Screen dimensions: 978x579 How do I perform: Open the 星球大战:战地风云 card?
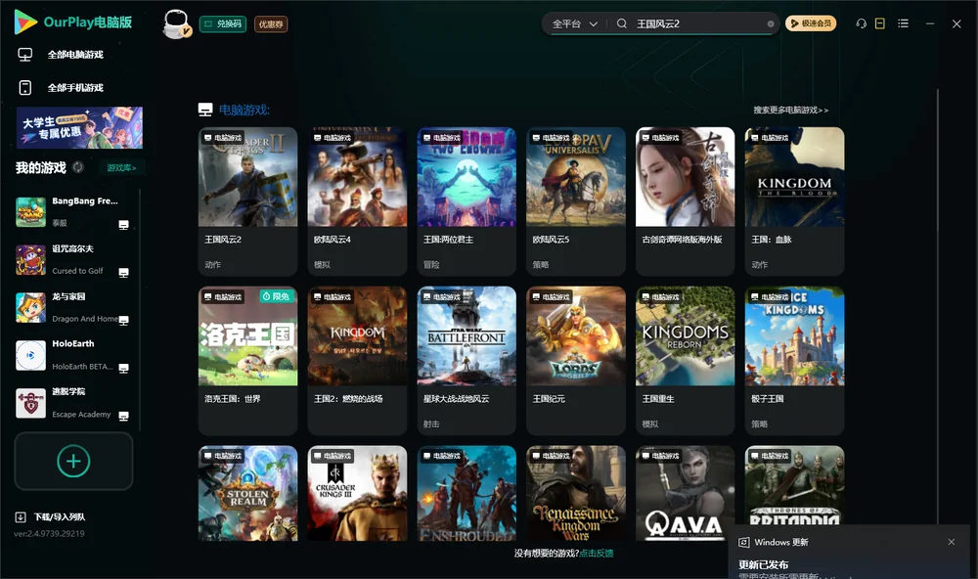click(467, 360)
